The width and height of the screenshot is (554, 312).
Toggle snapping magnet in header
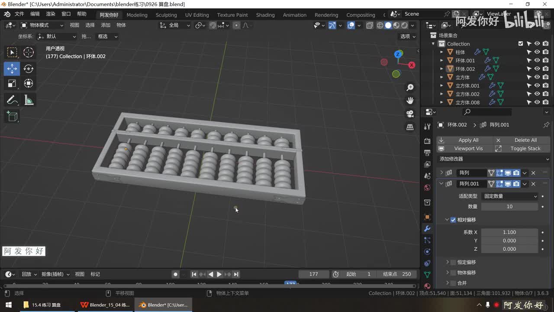pyautogui.click(x=213, y=26)
